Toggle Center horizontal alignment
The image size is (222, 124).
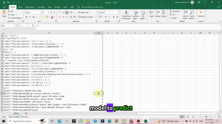pos(63,17)
